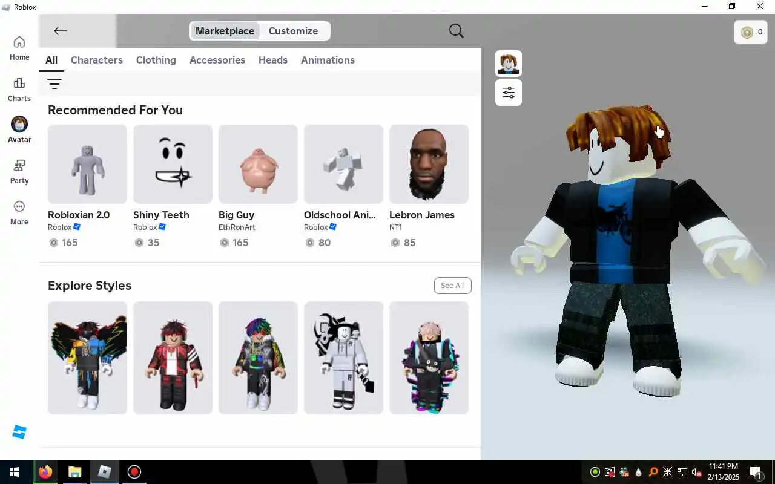Screen dimensions: 775x484
Task: Go to Home in the sidebar
Action: [19, 48]
